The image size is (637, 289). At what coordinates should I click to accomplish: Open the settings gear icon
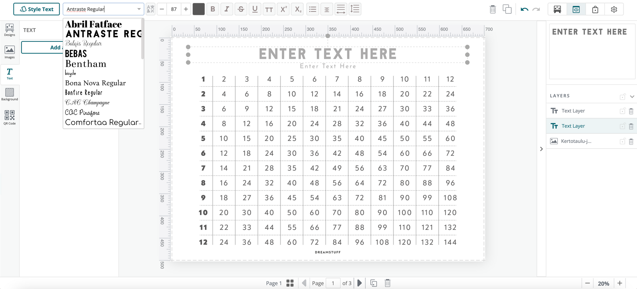[x=614, y=9]
